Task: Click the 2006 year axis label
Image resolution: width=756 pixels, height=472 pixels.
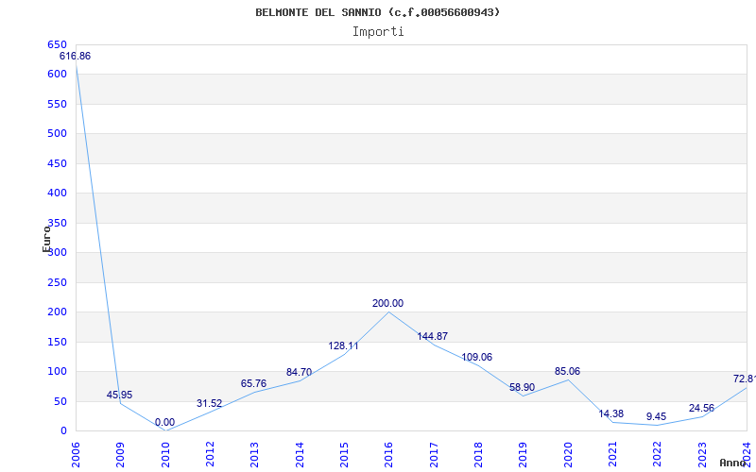Action: pyautogui.click(x=76, y=455)
